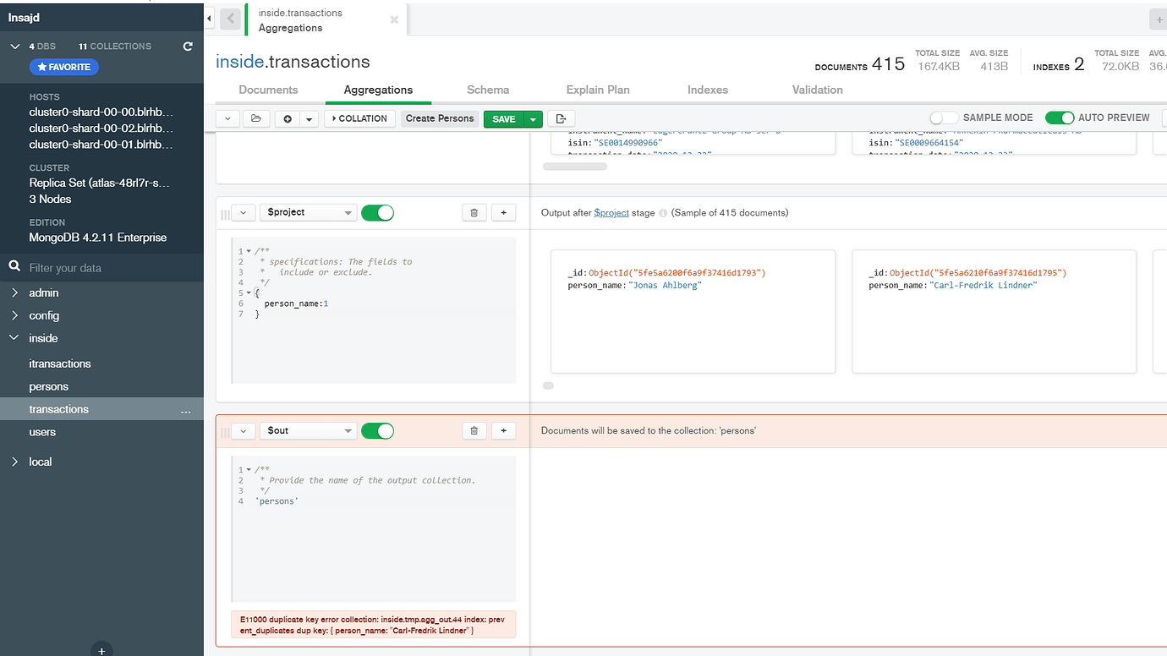Open the $project stage operator dropdown
Screen dimensions: 1167x656
[x=308, y=213]
